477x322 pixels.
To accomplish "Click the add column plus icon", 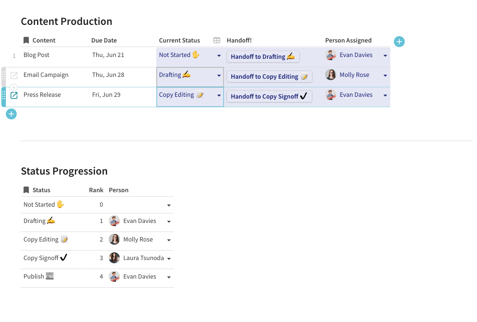I will [x=399, y=42].
